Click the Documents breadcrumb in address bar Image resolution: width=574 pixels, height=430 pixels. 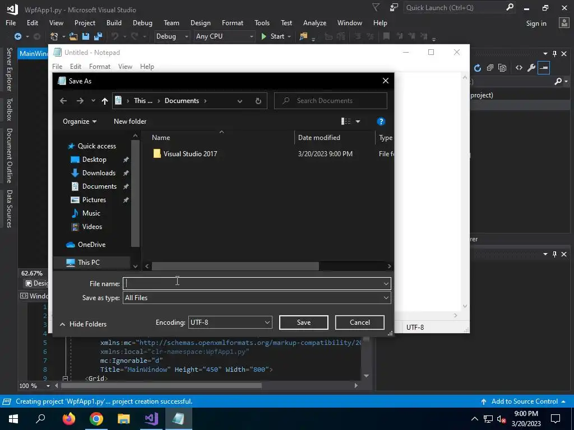(182, 101)
